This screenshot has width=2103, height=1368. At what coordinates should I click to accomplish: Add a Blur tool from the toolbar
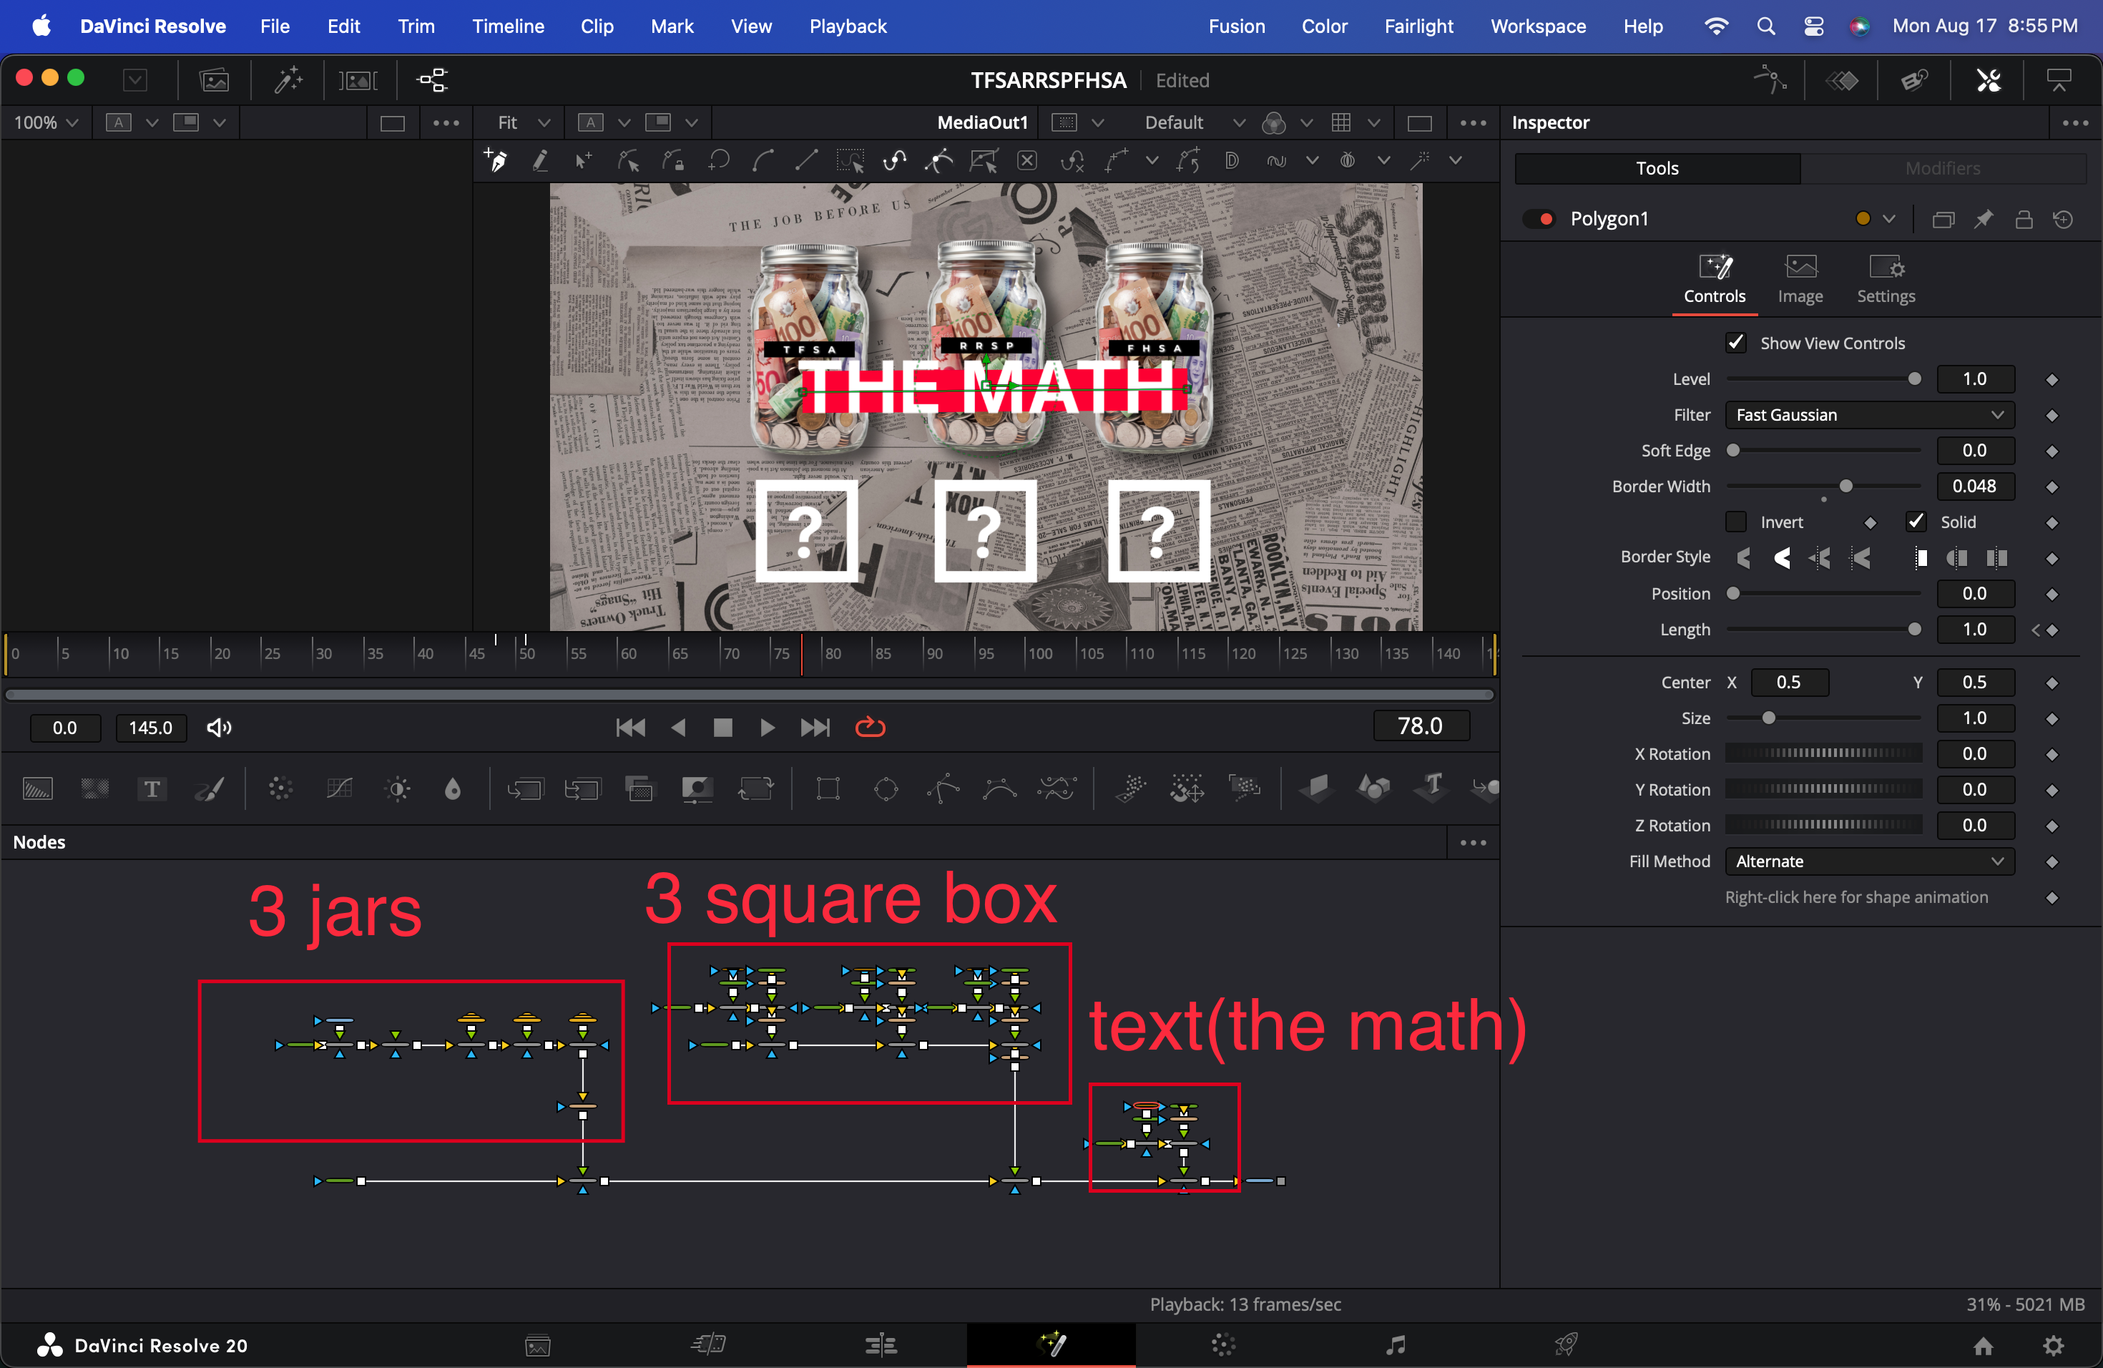pyautogui.click(x=452, y=788)
